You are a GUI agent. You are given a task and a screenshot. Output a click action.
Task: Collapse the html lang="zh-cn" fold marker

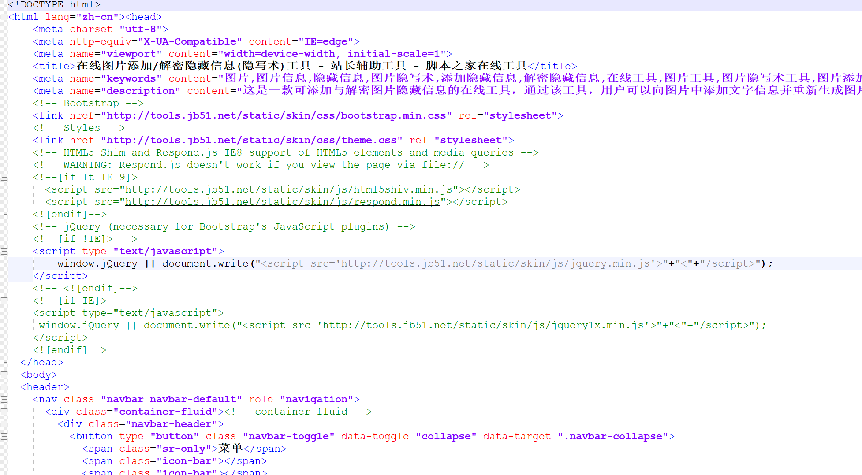pyautogui.click(x=4, y=17)
